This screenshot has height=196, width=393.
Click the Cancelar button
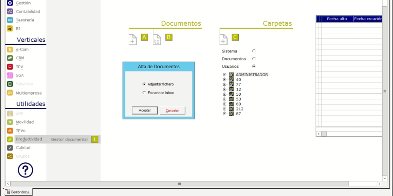point(172,111)
